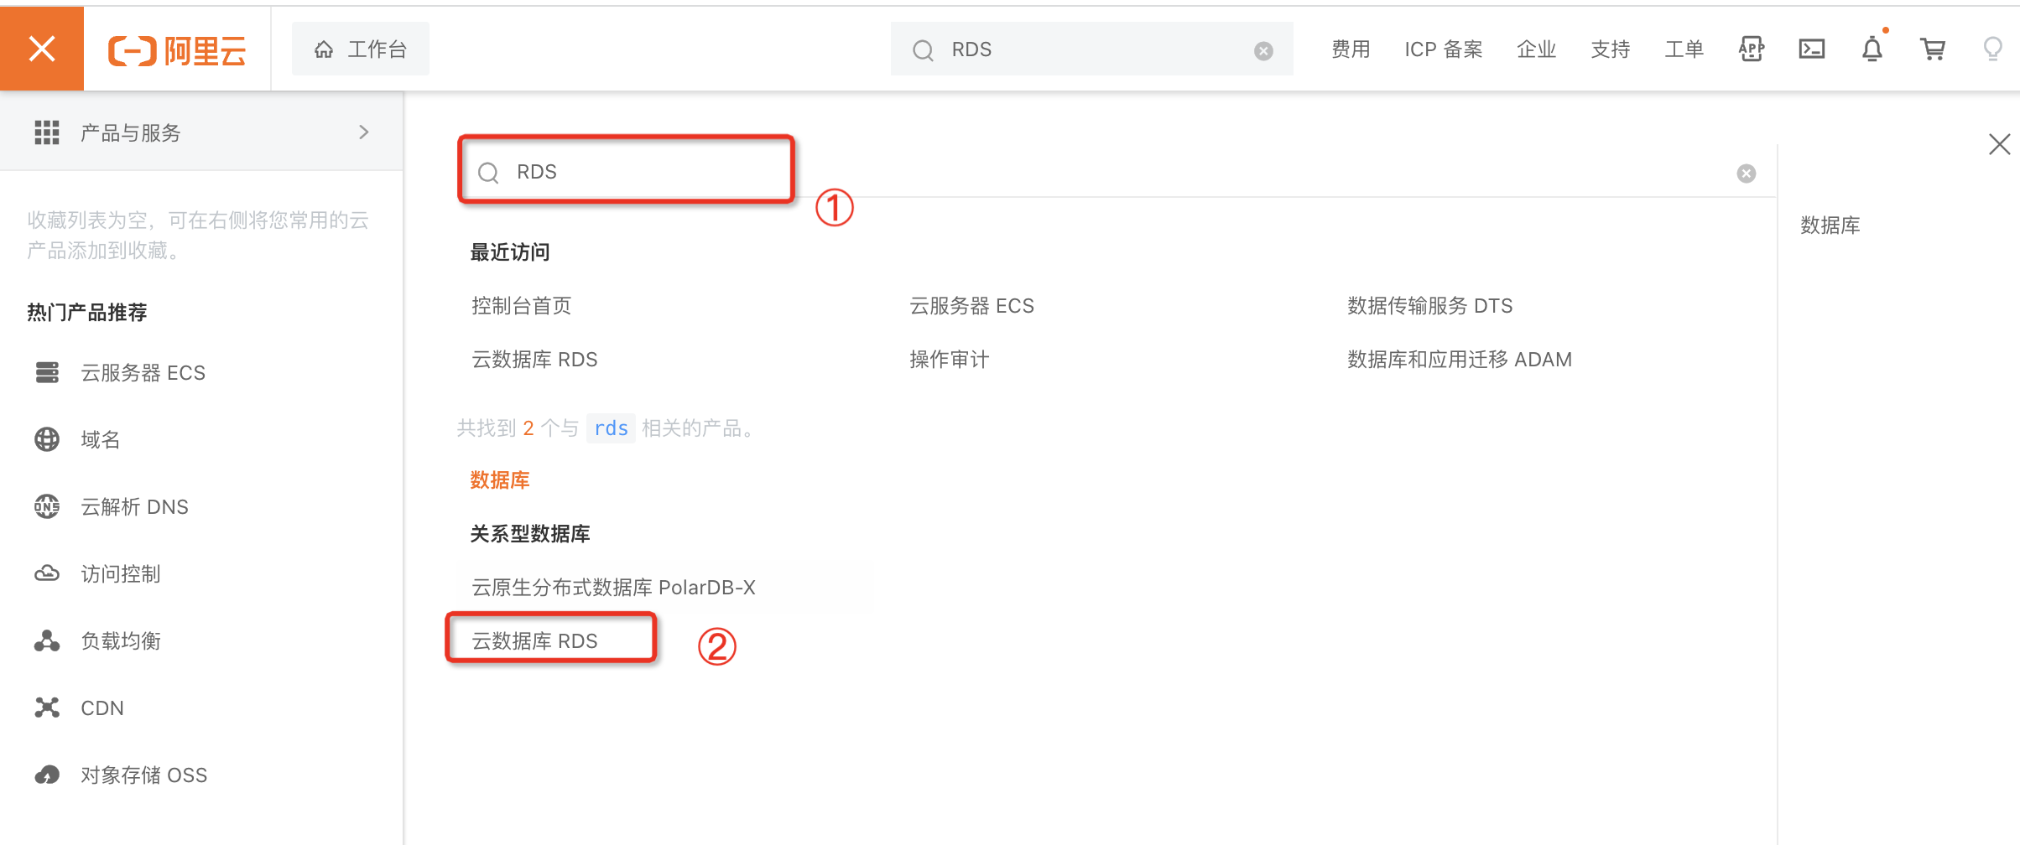
Task: Open the 企业 menu
Action: click(x=1537, y=49)
